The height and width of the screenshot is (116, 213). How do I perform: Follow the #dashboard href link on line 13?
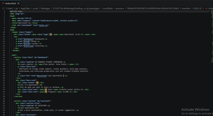28,39
